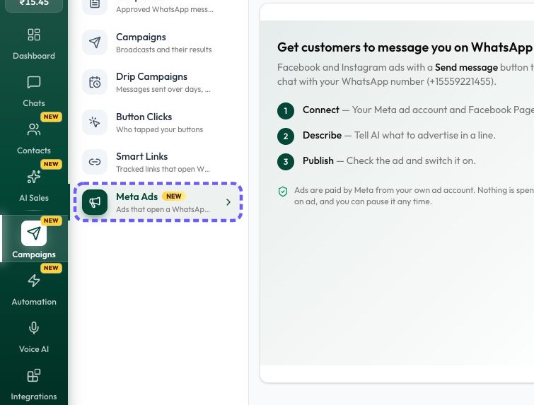Select the Drip Campaigns menu item
Image resolution: width=534 pixels, height=405 pixels.
158,83
